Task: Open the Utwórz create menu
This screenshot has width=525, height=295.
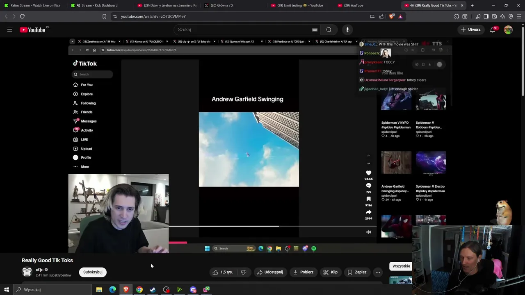Action: point(470,29)
